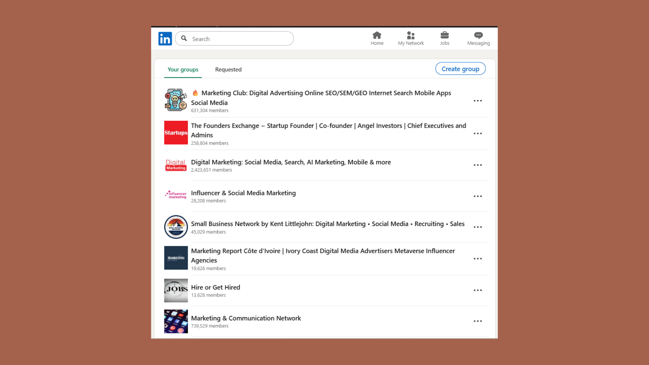
Task: Click the 2,423,651 members text
Action: tap(212, 170)
